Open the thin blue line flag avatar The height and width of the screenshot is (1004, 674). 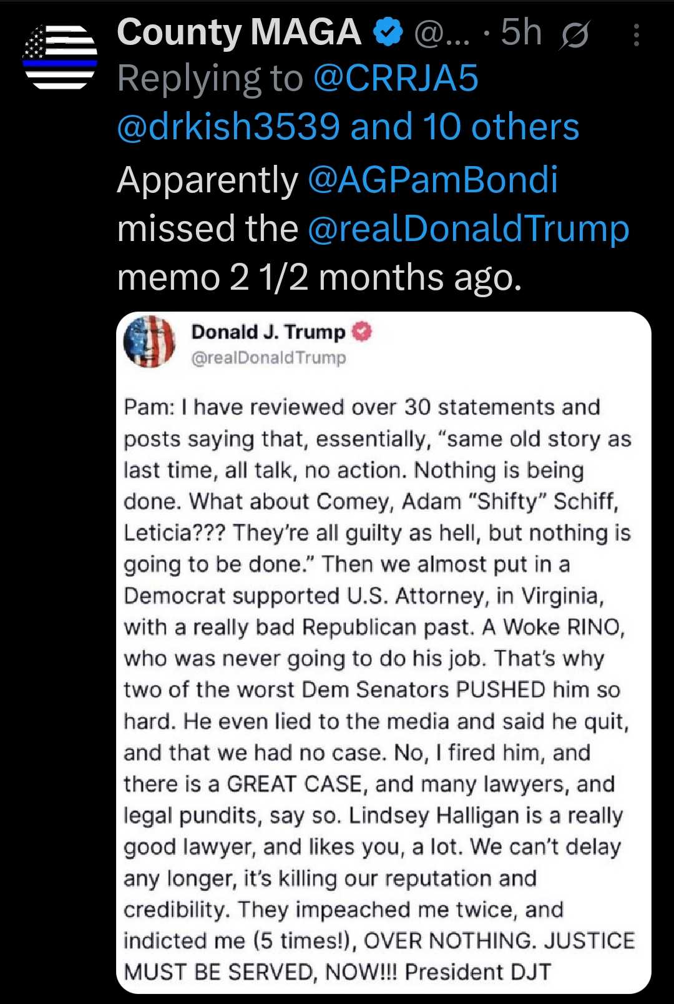[x=60, y=57]
